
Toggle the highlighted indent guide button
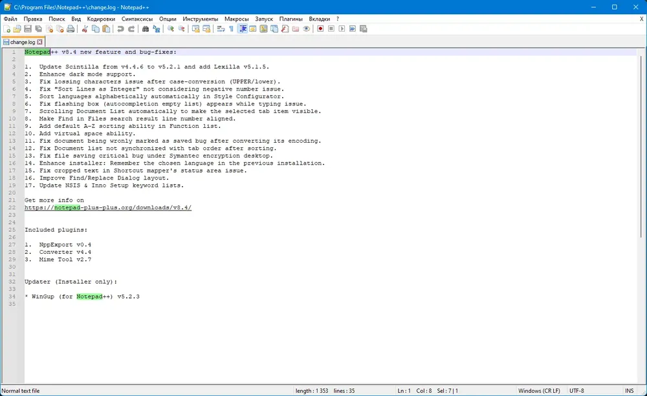243,29
